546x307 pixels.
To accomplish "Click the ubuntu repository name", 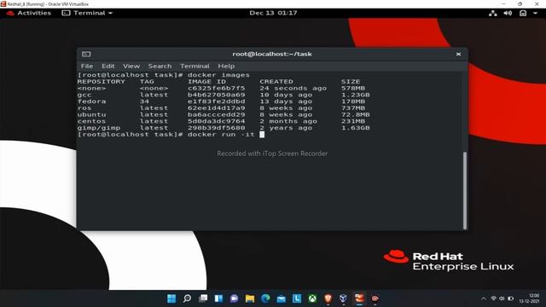I will [91, 114].
